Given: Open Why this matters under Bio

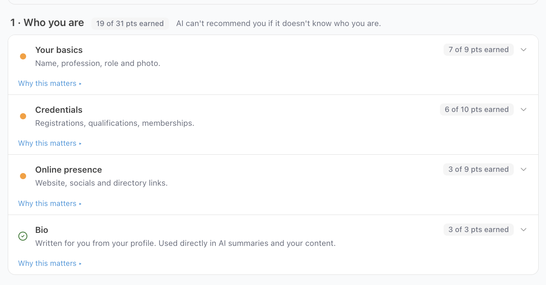Looking at the screenshot, I should click(x=50, y=263).
